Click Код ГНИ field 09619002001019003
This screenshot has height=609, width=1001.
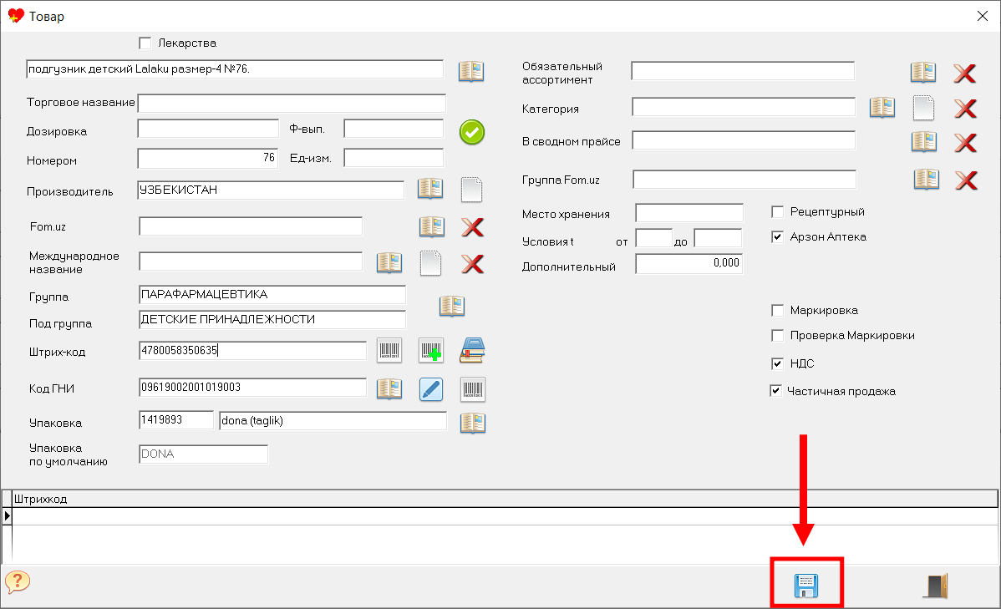coord(253,388)
